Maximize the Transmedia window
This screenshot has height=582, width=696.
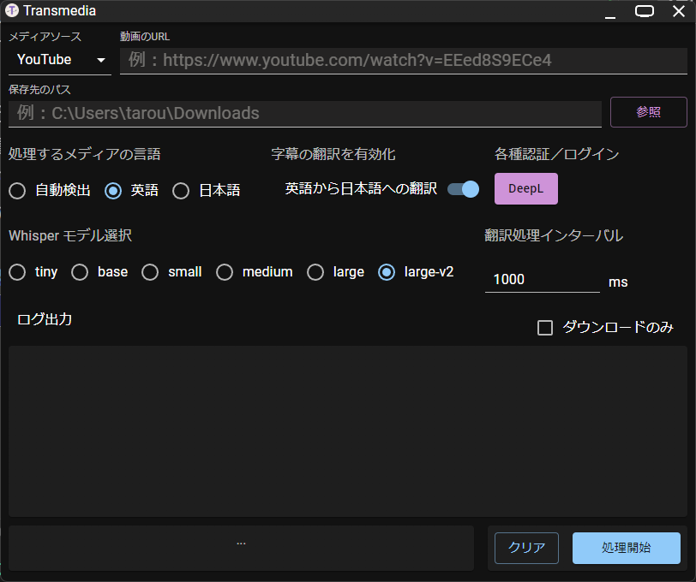point(645,11)
